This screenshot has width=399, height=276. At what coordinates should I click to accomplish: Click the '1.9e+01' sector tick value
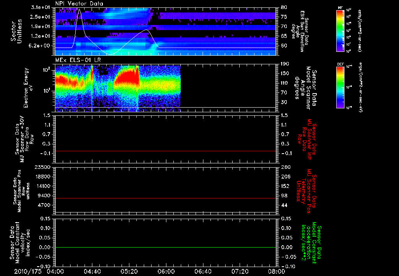pyautogui.click(x=41, y=27)
